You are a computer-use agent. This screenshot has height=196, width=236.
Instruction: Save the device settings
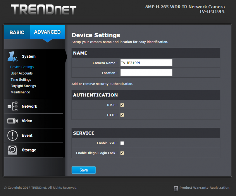click(84, 170)
